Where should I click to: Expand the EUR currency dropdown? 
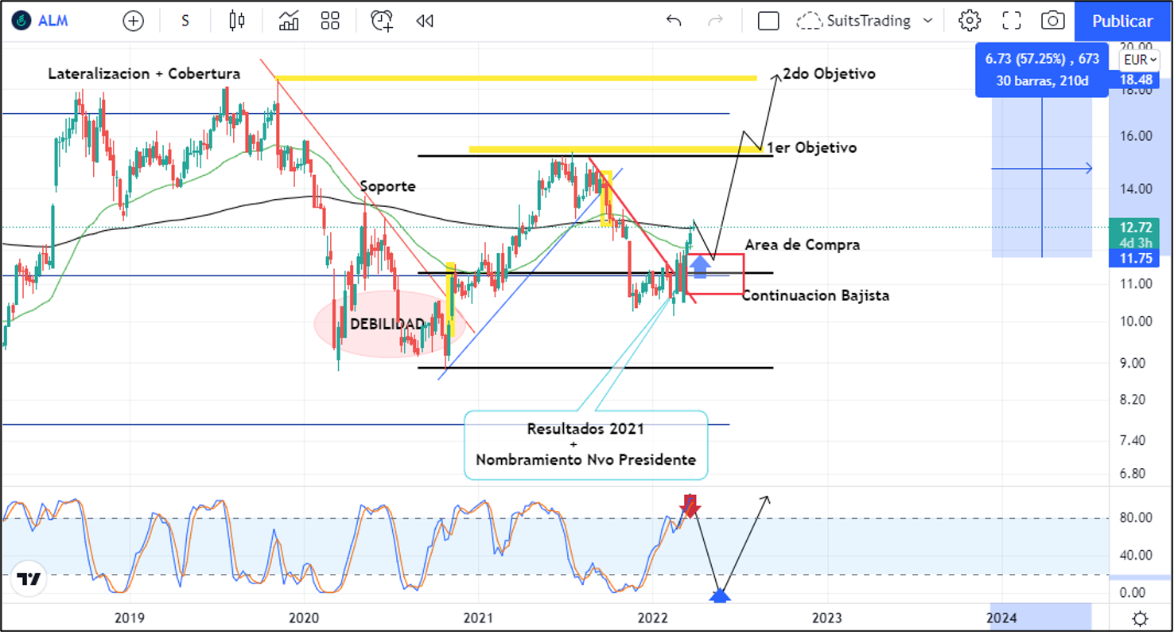coord(1138,60)
